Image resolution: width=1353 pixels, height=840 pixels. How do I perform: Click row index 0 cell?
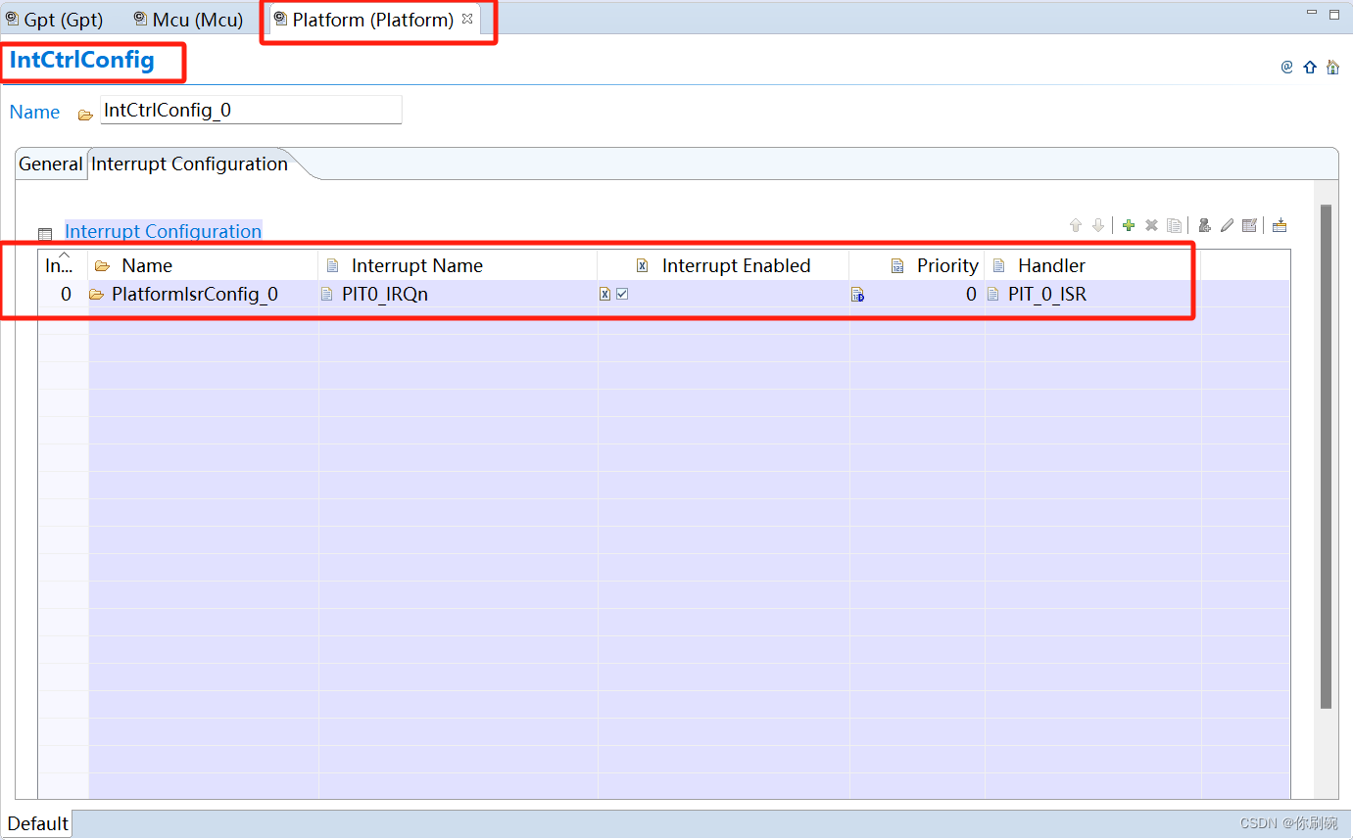[x=63, y=295]
